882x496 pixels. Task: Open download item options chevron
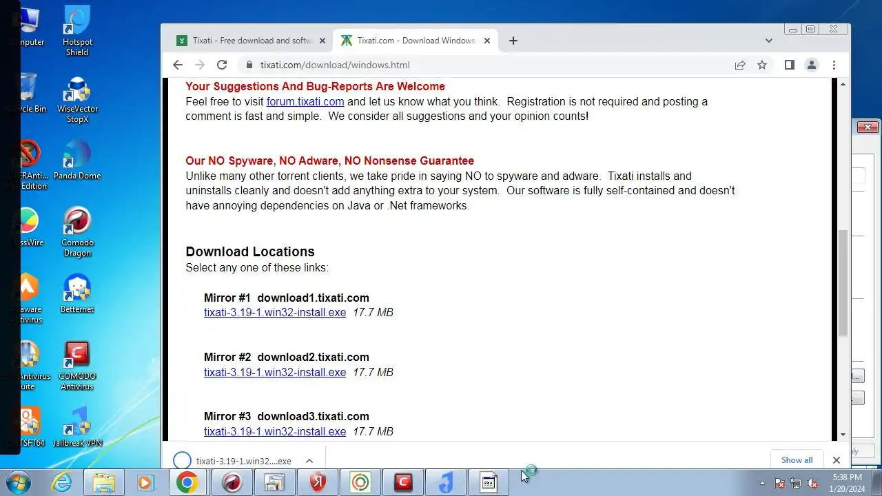(309, 461)
